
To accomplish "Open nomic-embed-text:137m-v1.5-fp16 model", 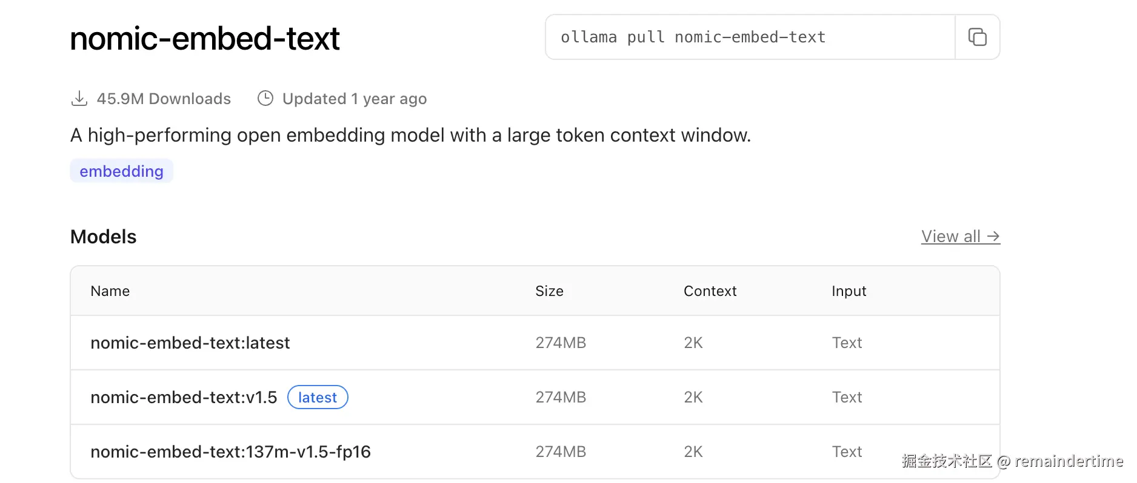I will (230, 452).
